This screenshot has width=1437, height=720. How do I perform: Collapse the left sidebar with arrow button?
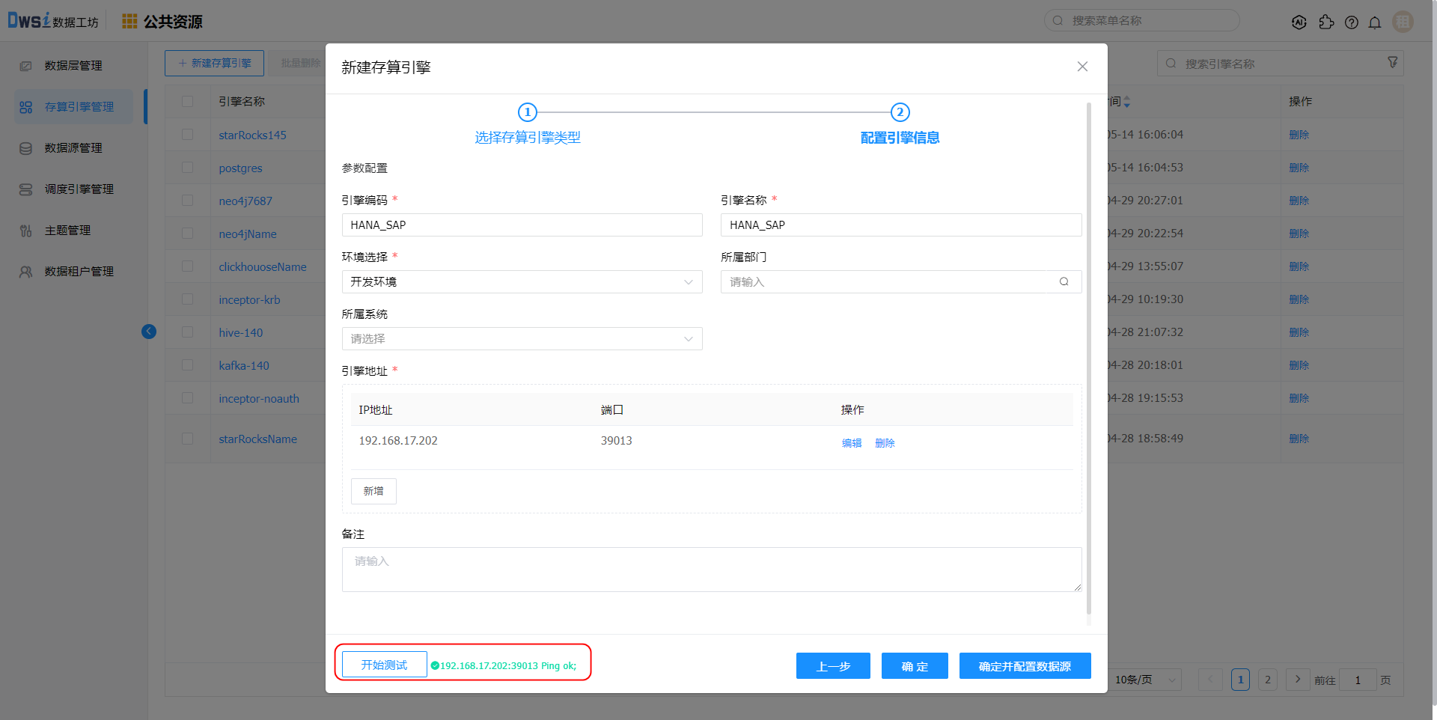149,332
